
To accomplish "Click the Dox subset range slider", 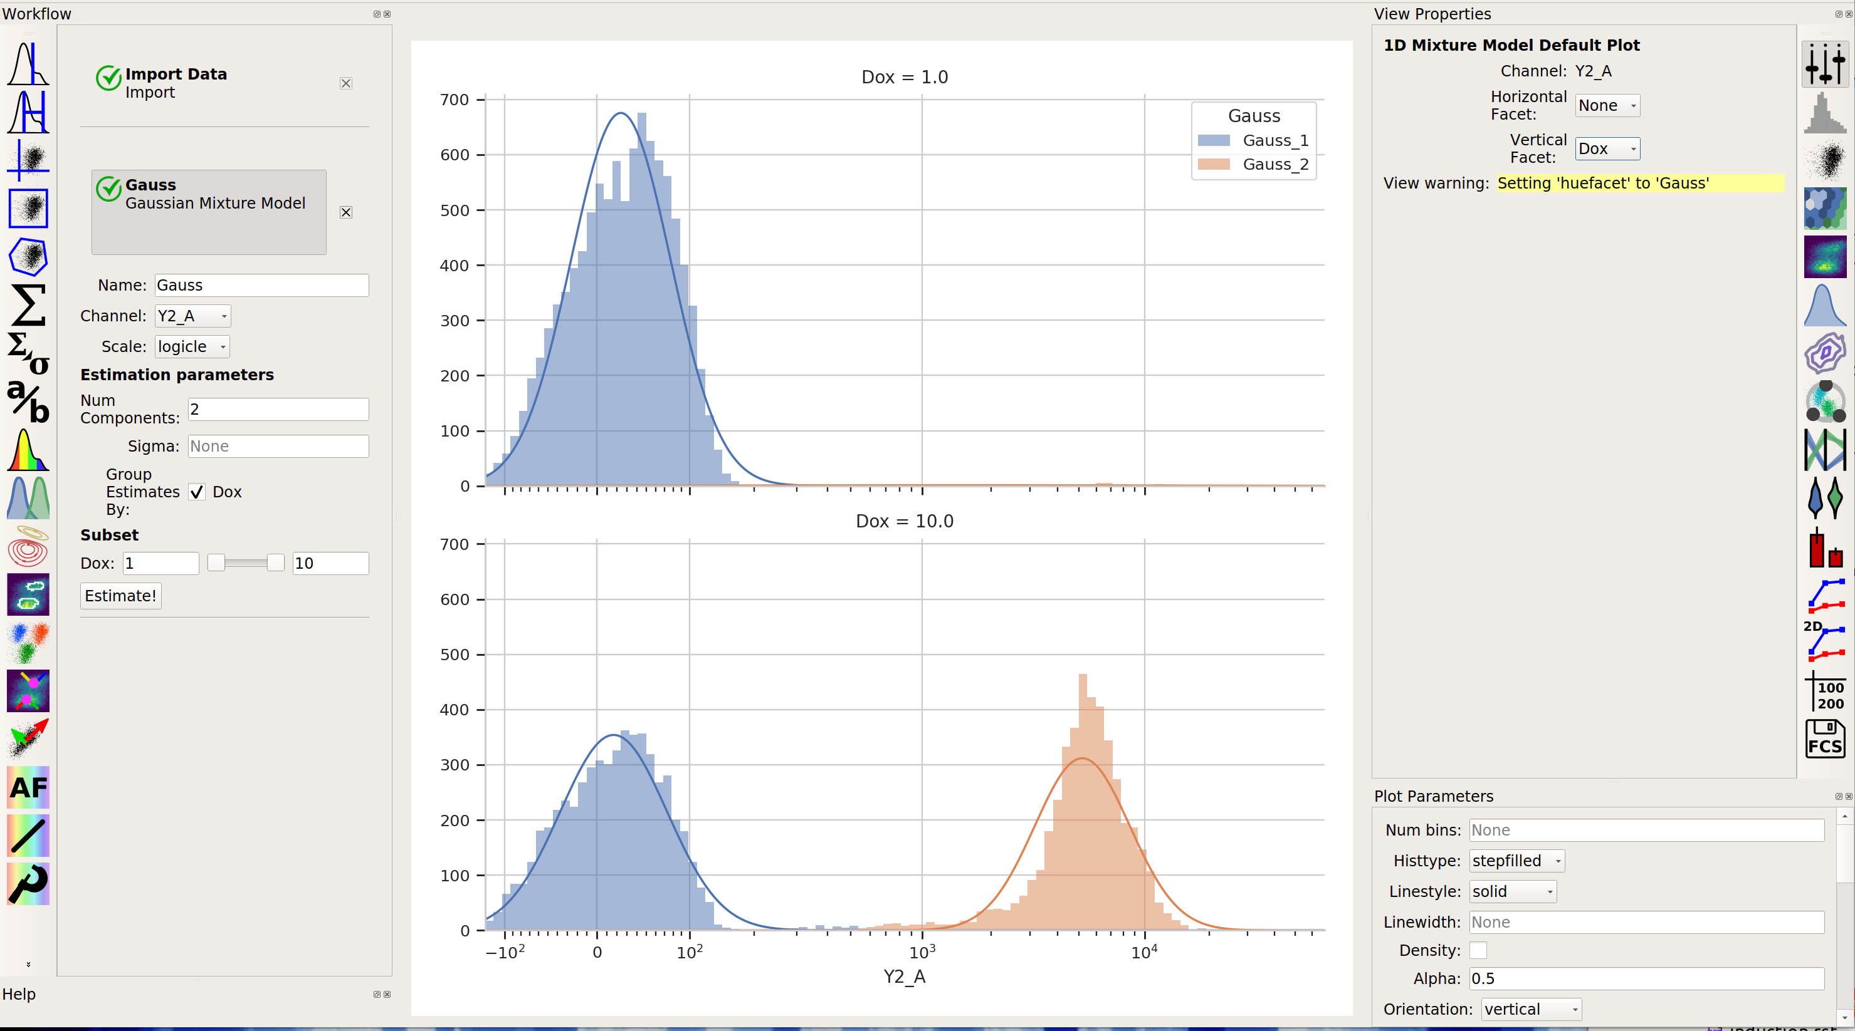I will pyautogui.click(x=246, y=562).
